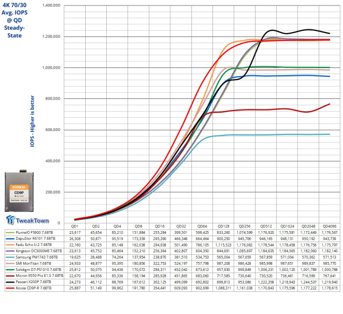Screen dimensions: 343x314
Task: Click the 1,400,000 y-axis label
Action: [51, 5]
